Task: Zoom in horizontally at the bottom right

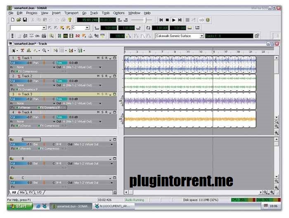Action: (272, 192)
